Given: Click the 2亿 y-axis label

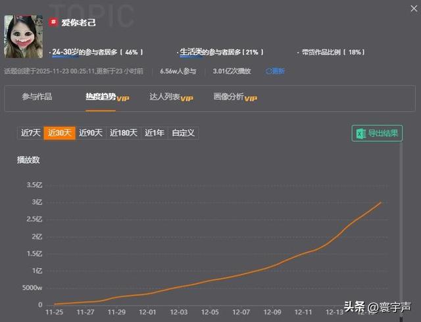Looking at the screenshot, I should 37,237.
